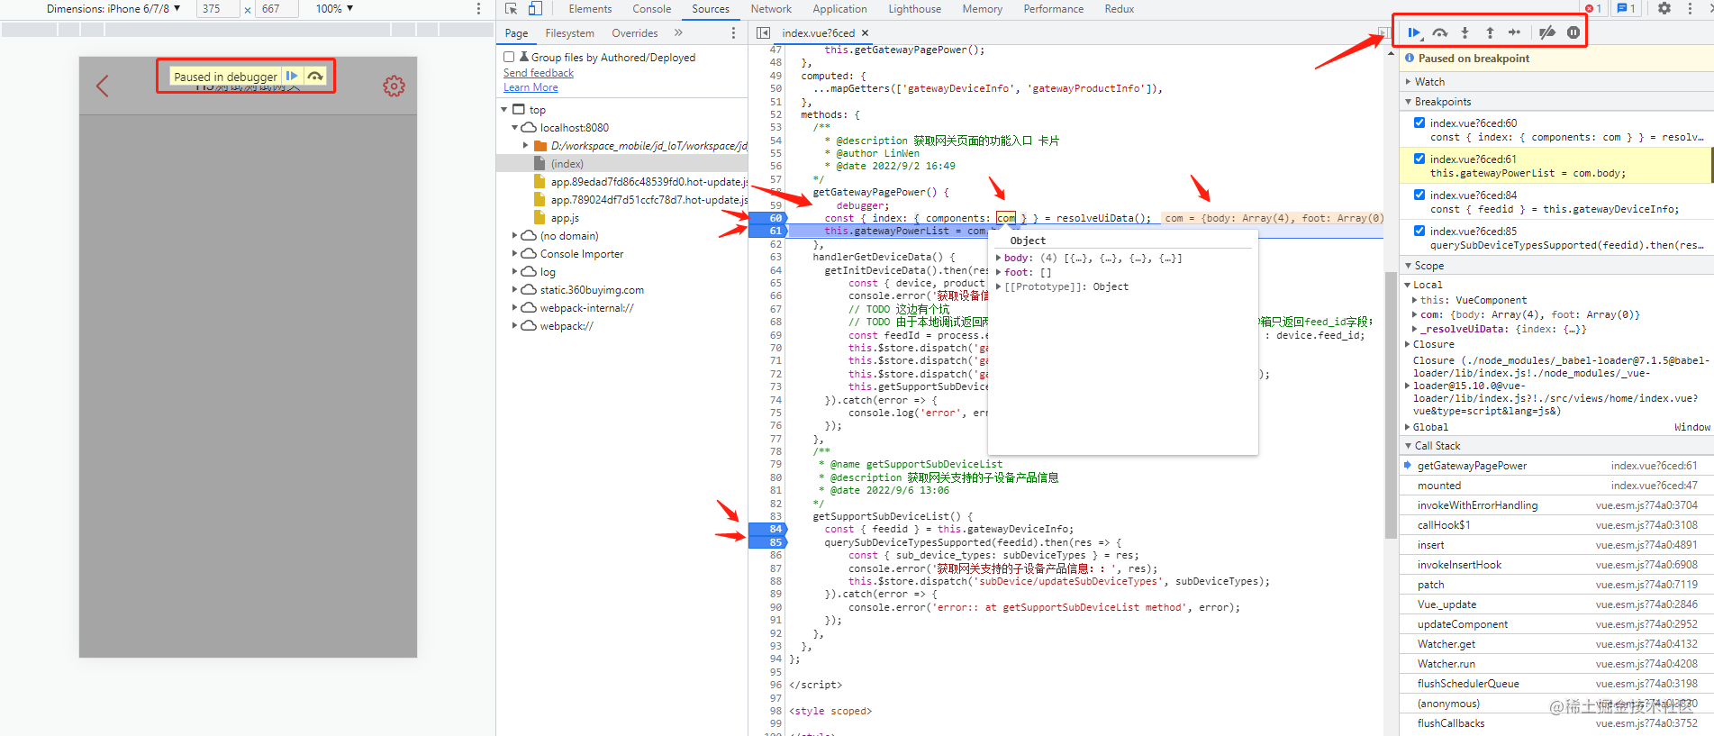Select the invokeWithErrorHandling call stack frame

coord(1556,505)
